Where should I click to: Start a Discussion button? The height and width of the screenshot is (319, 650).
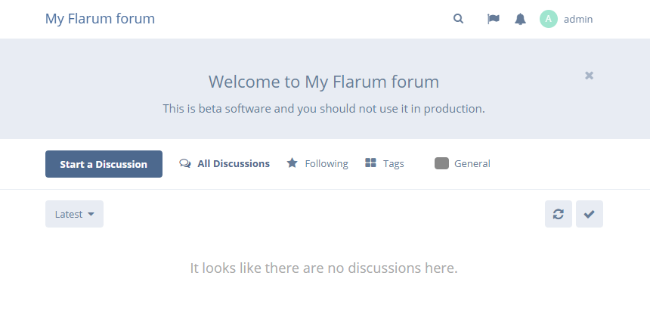[104, 164]
